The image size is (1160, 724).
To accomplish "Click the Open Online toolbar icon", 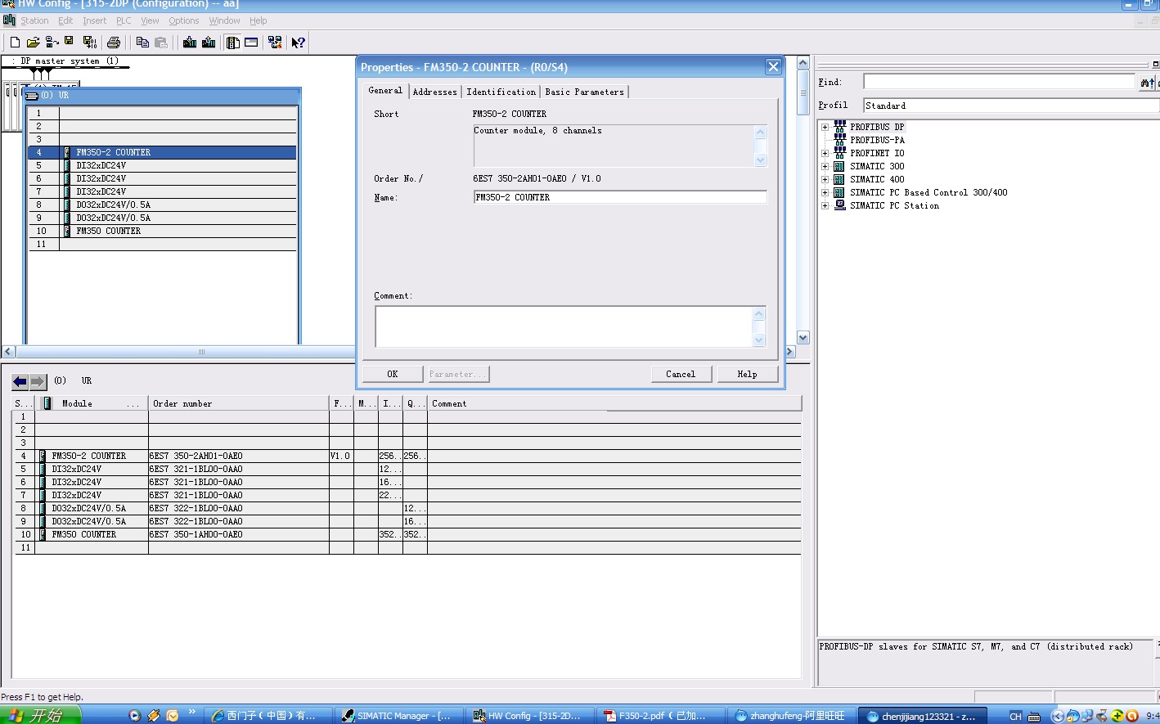I will point(52,43).
